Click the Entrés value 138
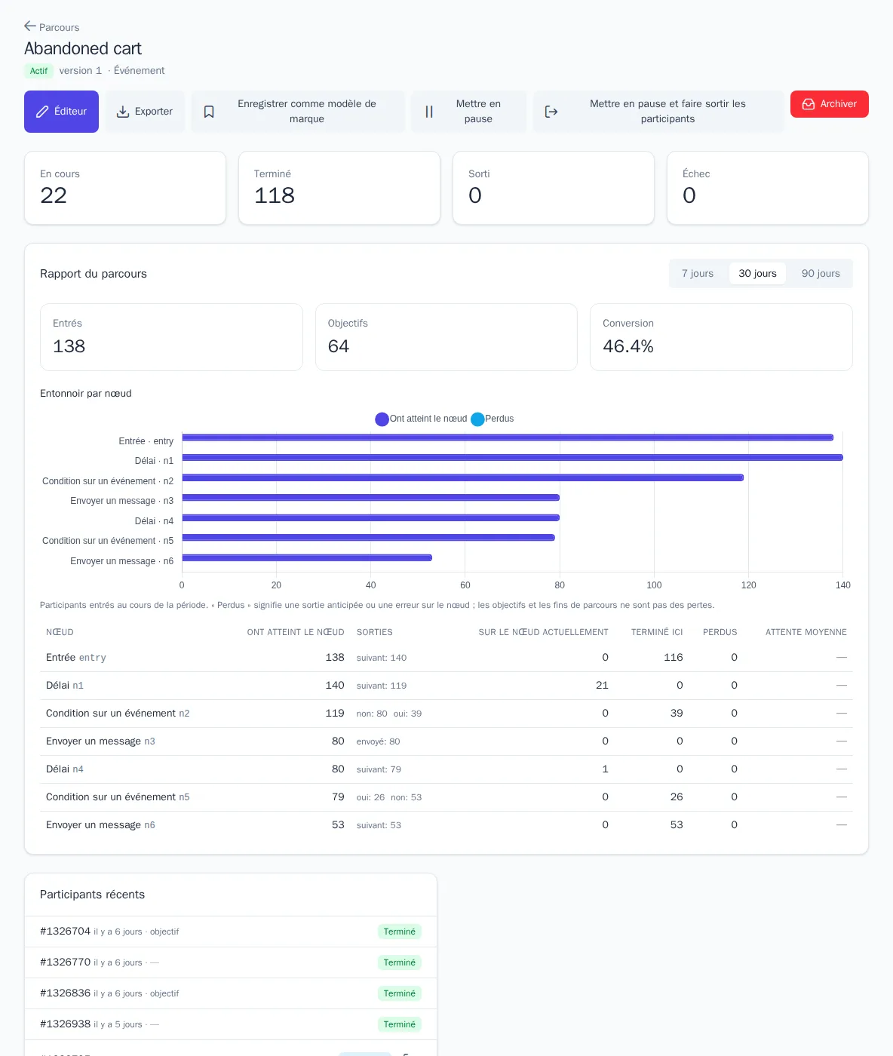 (69, 346)
